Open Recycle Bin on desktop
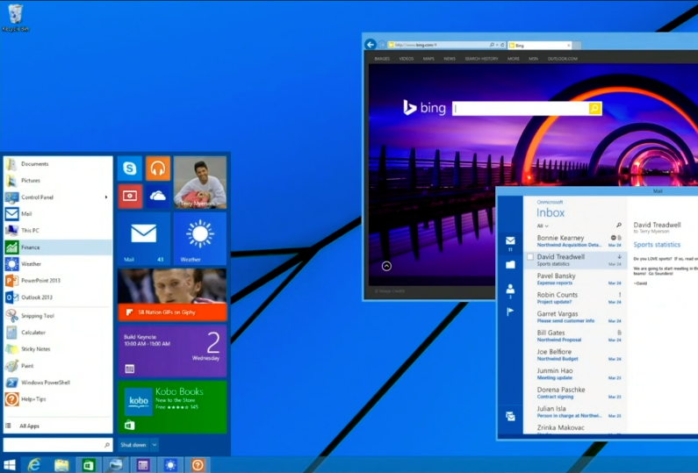The image size is (698, 473). point(15,18)
